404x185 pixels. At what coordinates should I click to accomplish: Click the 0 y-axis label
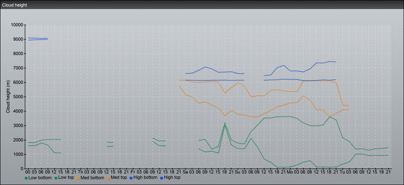point(22,169)
